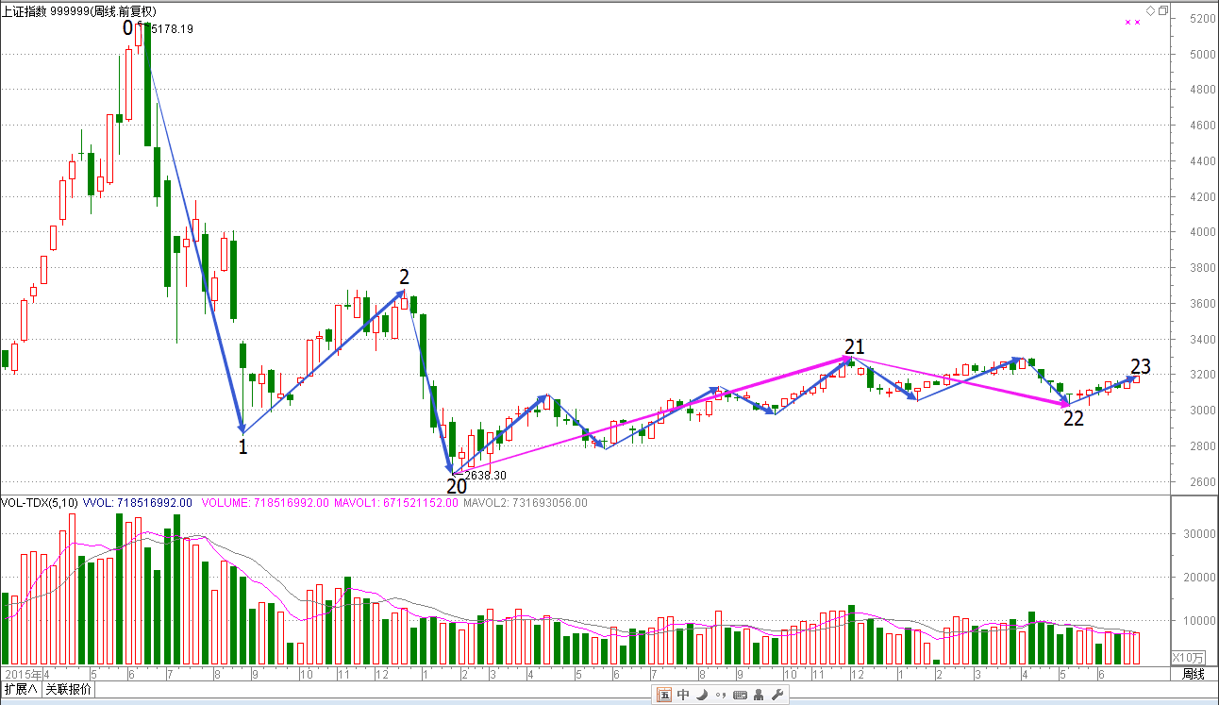
Task: Click the overlapping windows icon on chart
Action: [x=1163, y=10]
